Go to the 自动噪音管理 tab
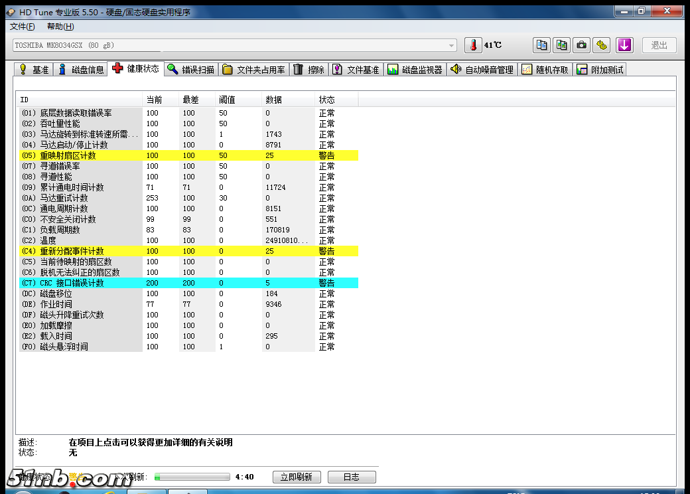The height and width of the screenshot is (494, 690). coord(482,69)
